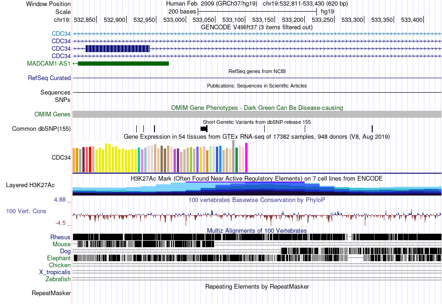Image resolution: width=442 pixels, height=304 pixels.
Task: Select the green MADCAM1-AS1 gene block
Action: pyautogui.click(x=123, y=63)
